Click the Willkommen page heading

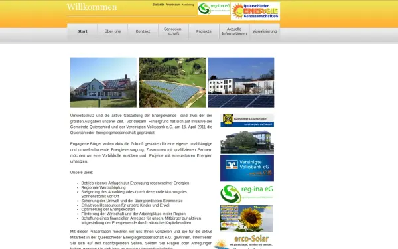point(92,7)
